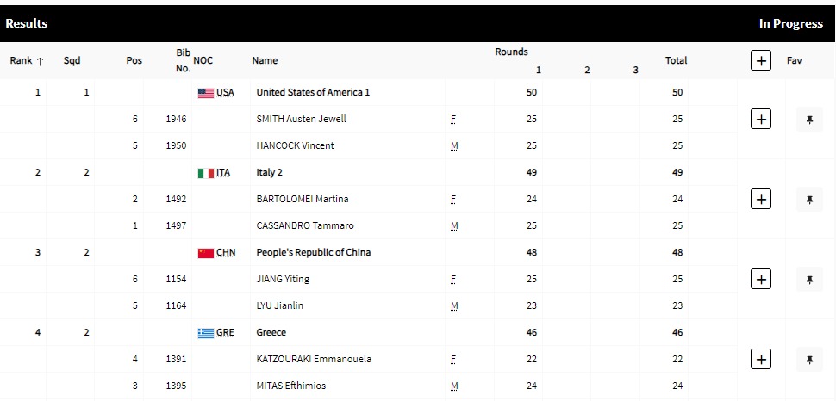Image resolution: width=836 pixels, height=401 pixels.
Task: Sort by Rank column header
Action: [26, 60]
